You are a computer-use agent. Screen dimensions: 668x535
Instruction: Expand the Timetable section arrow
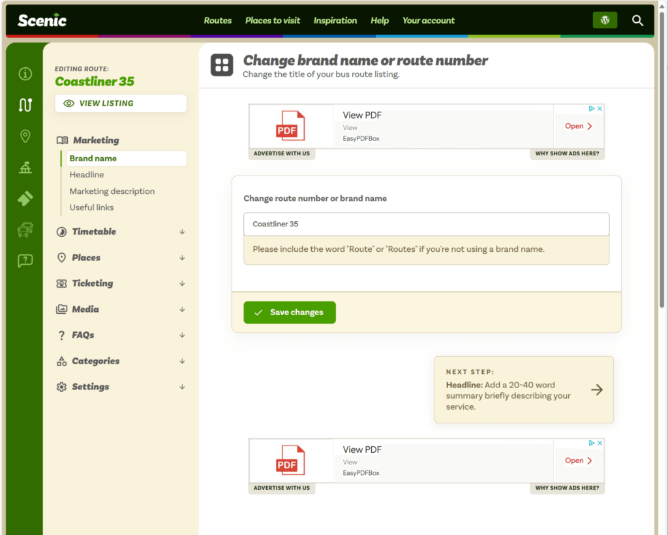click(x=182, y=232)
